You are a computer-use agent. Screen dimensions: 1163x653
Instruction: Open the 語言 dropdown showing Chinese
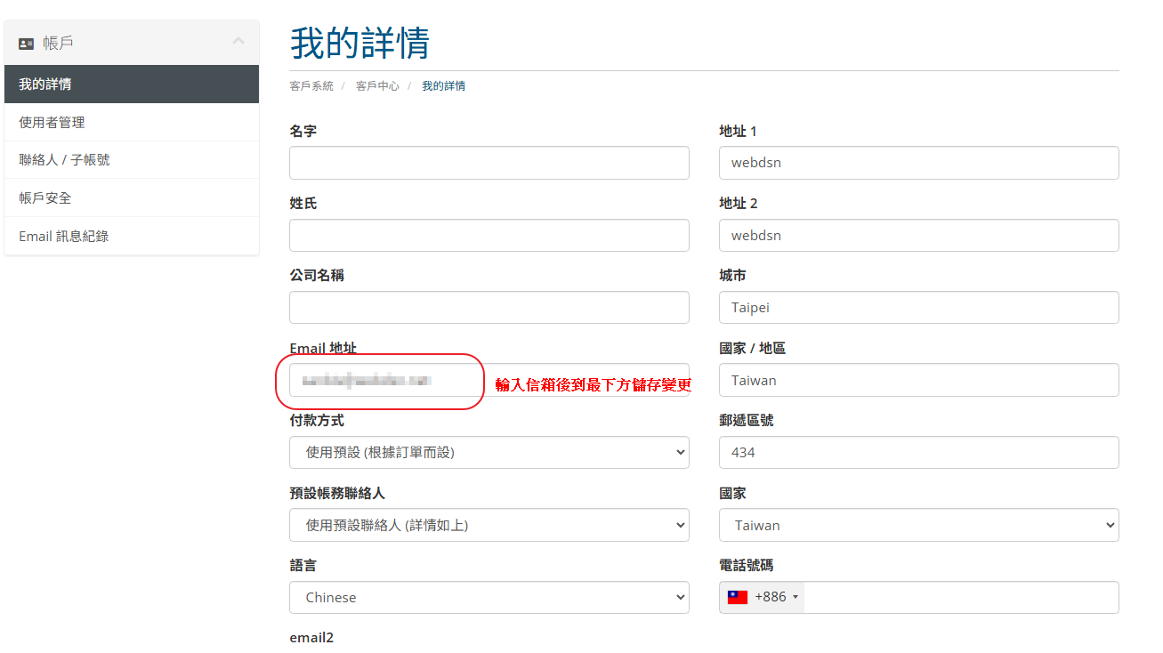tap(489, 597)
